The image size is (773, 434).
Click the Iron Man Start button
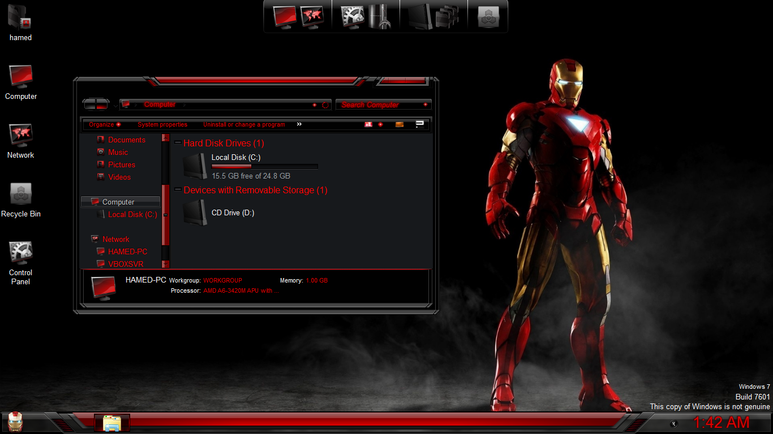click(15, 422)
